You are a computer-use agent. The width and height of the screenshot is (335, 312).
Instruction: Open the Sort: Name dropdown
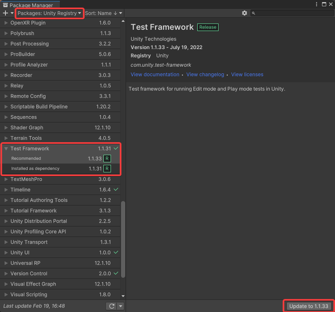click(104, 13)
